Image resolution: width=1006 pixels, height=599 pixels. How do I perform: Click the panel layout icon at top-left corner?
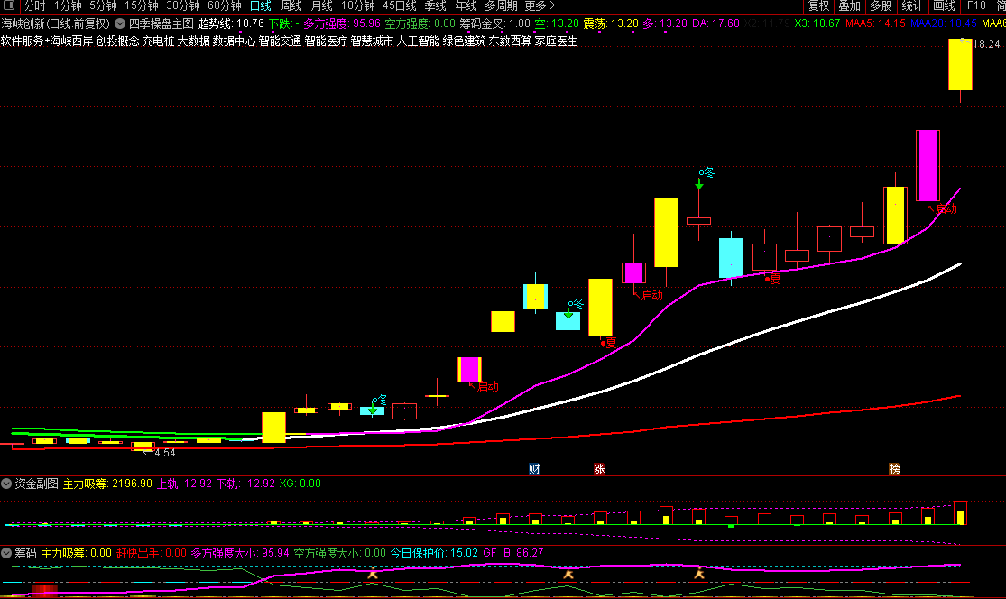tap(9, 5)
